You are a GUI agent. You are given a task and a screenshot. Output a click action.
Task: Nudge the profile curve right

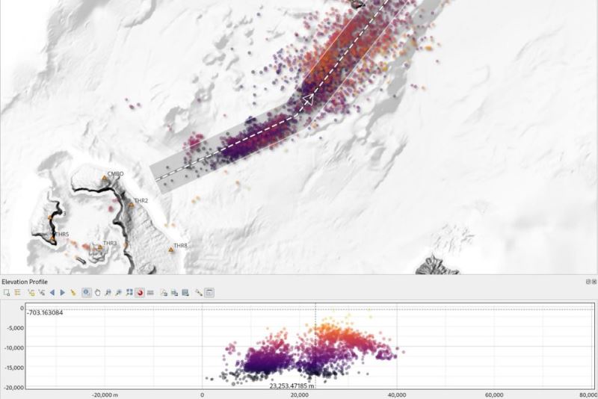(x=62, y=292)
